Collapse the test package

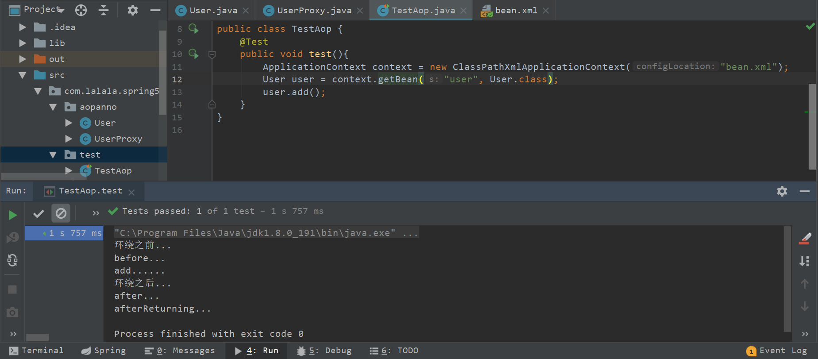(53, 155)
